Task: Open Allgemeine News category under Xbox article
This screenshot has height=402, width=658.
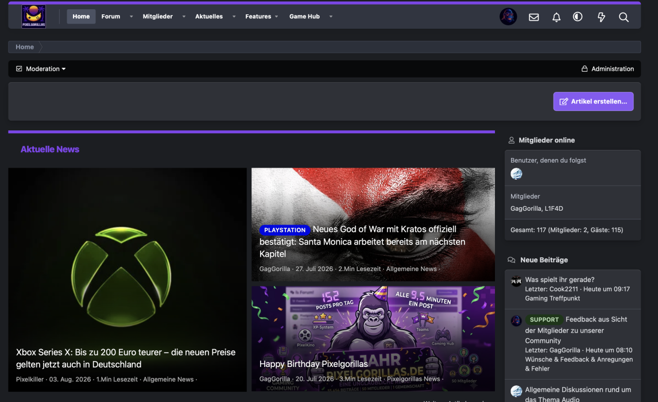Action: coord(168,380)
